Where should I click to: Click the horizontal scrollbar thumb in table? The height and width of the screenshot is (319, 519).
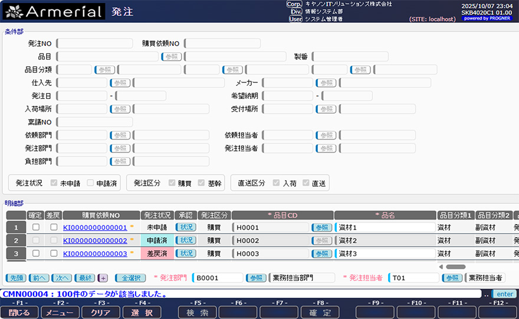click(x=456, y=267)
